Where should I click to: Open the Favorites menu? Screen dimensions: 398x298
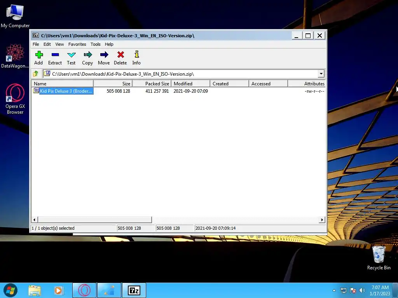click(77, 44)
